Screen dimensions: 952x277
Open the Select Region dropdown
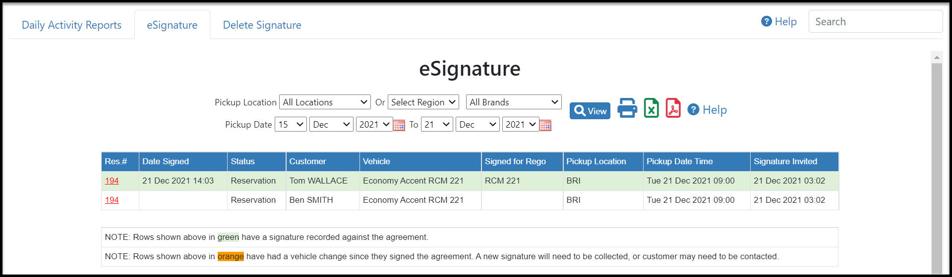click(423, 102)
